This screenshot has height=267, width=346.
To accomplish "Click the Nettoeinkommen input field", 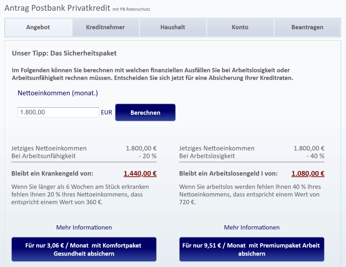I will (58, 112).
